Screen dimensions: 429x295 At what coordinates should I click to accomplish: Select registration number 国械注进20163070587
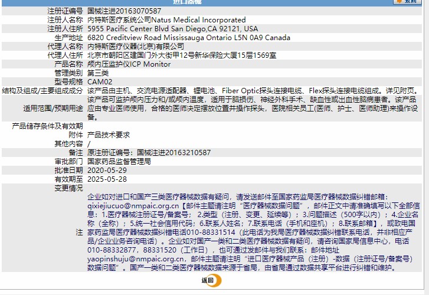(124, 11)
